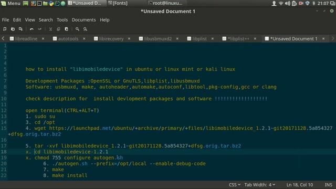Click the window list icon beside clock
Screen dimensions: 336x189
pos(332,3)
